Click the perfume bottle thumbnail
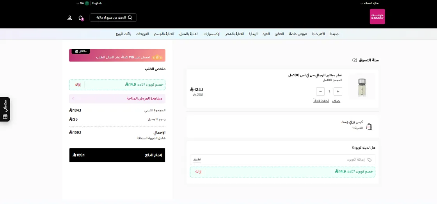This screenshot has width=437, height=204. tap(361, 87)
